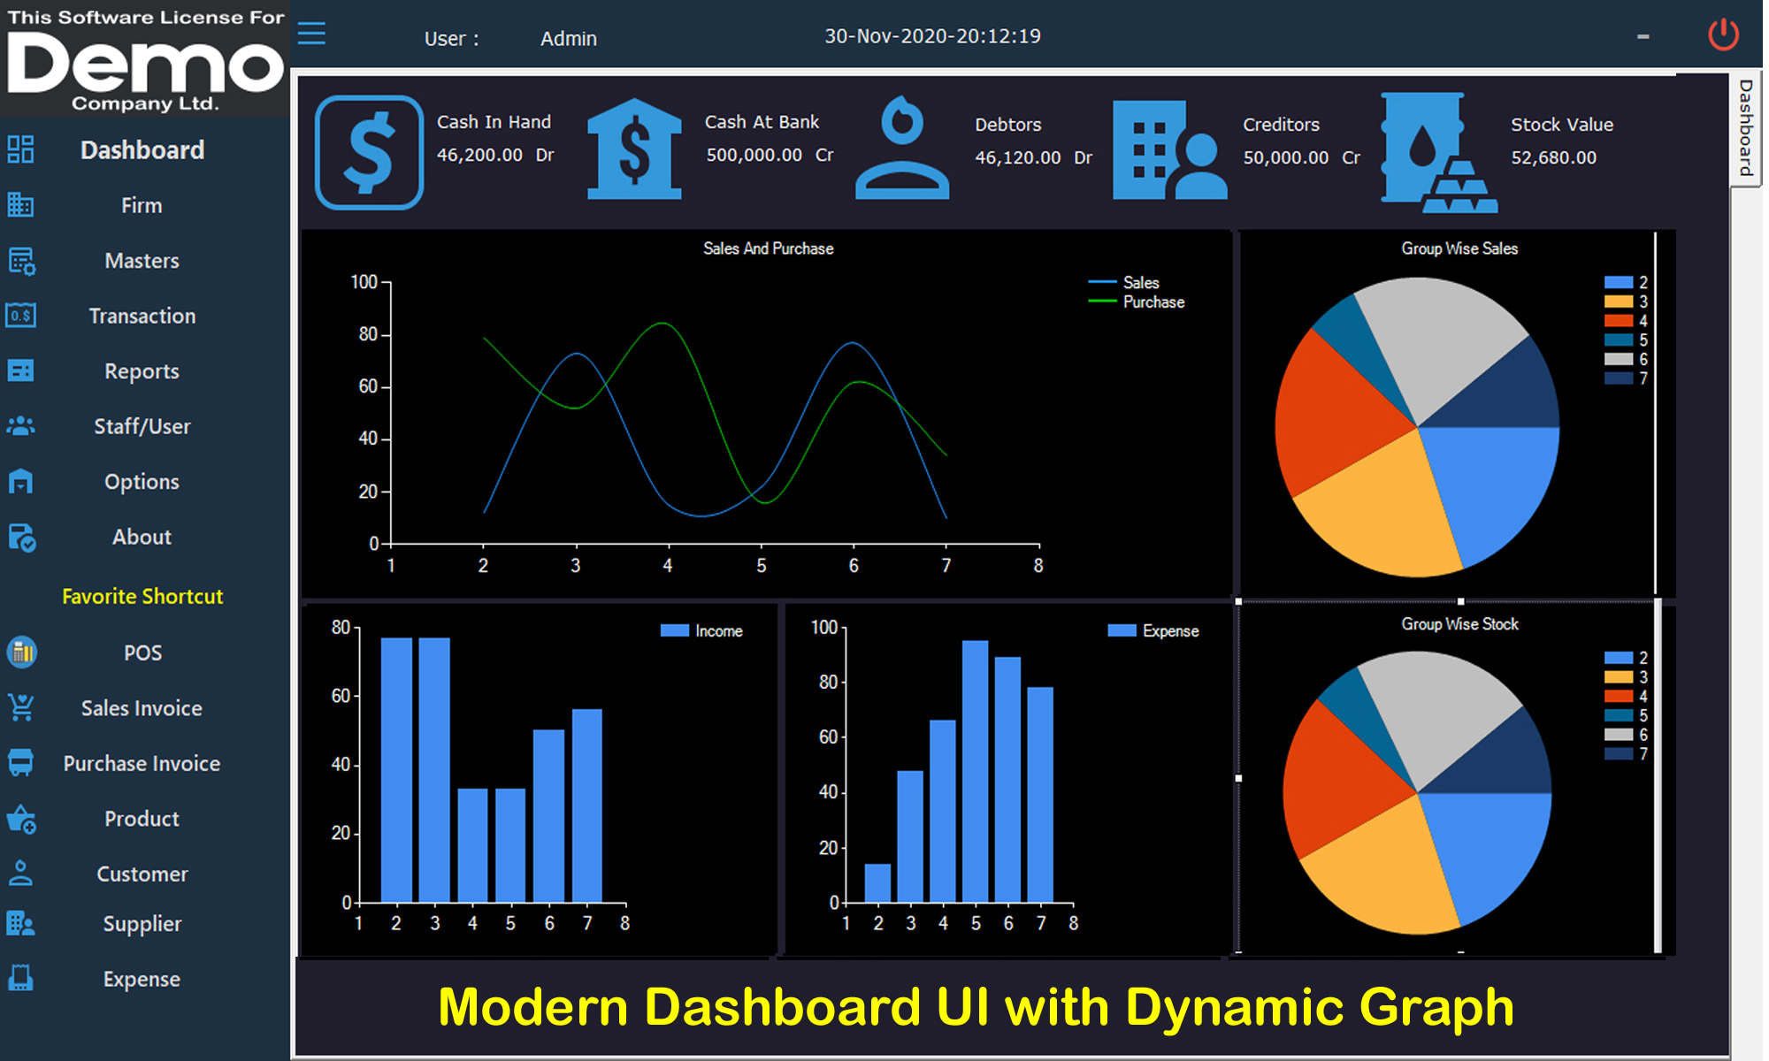This screenshot has height=1061, width=1769.
Task: Click the Favorite Shortcut link
Action: [142, 597]
